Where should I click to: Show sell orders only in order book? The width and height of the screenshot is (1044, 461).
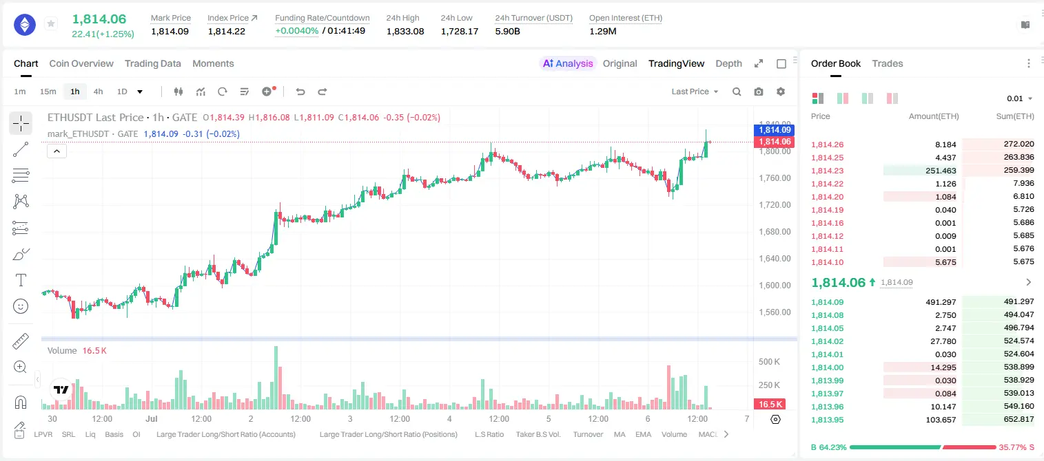point(892,98)
